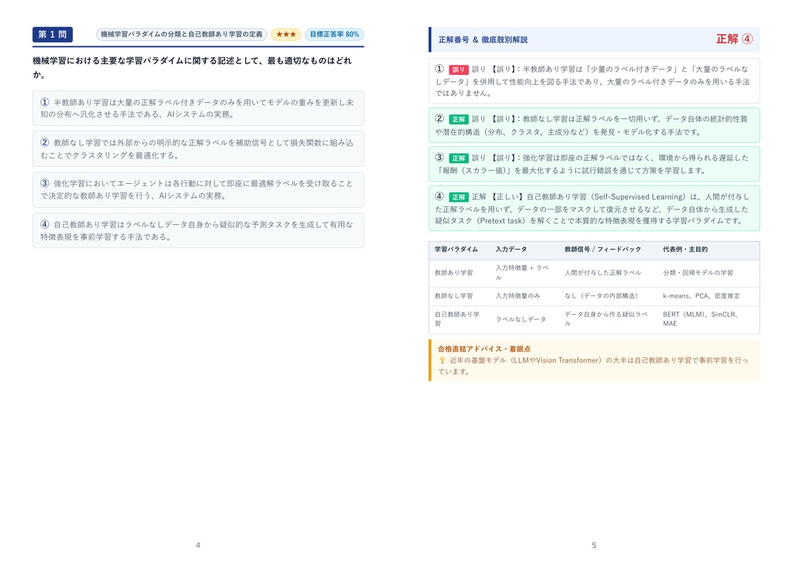This screenshot has height=562, width=792.
Task: Click the cell 人間が付与した正解ラベル
Action: point(603,273)
